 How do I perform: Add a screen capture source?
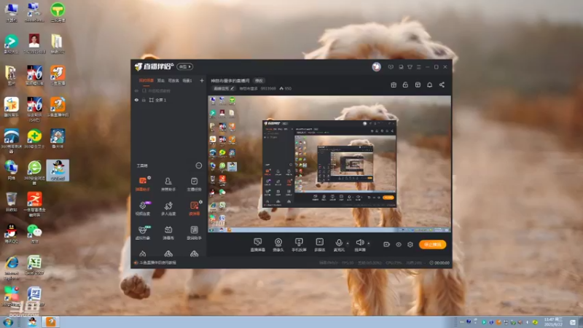[258, 245]
